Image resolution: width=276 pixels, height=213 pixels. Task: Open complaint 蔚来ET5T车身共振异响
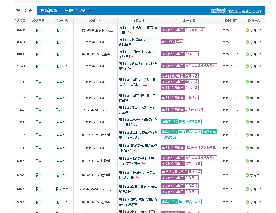pos(138,189)
